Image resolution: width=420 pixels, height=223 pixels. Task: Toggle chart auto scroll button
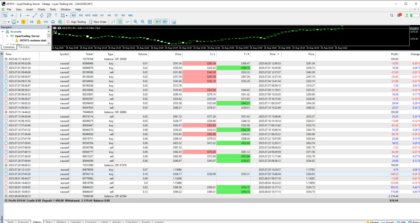pos(158,22)
